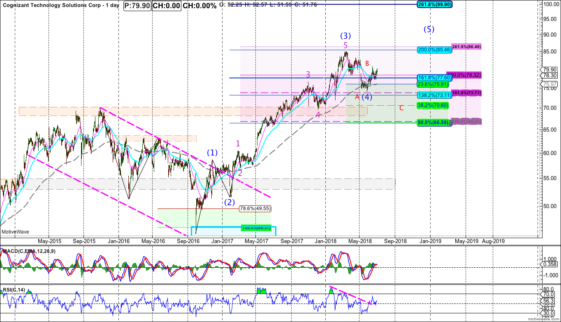Screen dimensions: 561x322
Task: Click the May-2019 date axis label
Action: [x=466, y=241]
